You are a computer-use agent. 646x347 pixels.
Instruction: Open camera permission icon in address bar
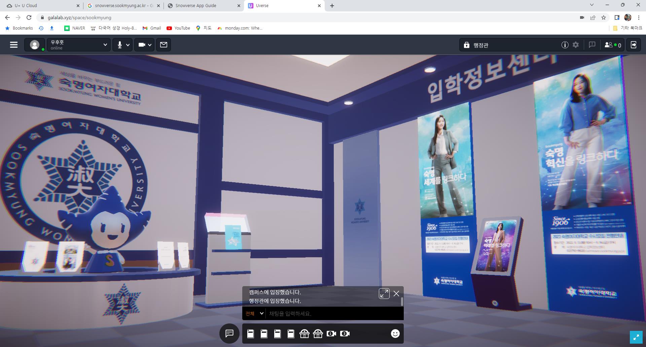[x=582, y=17]
